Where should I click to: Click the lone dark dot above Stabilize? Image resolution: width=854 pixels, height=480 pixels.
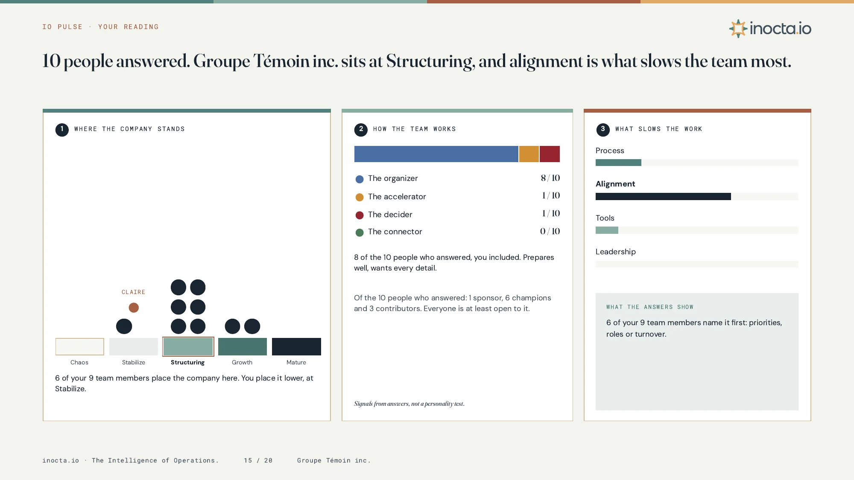(x=124, y=326)
